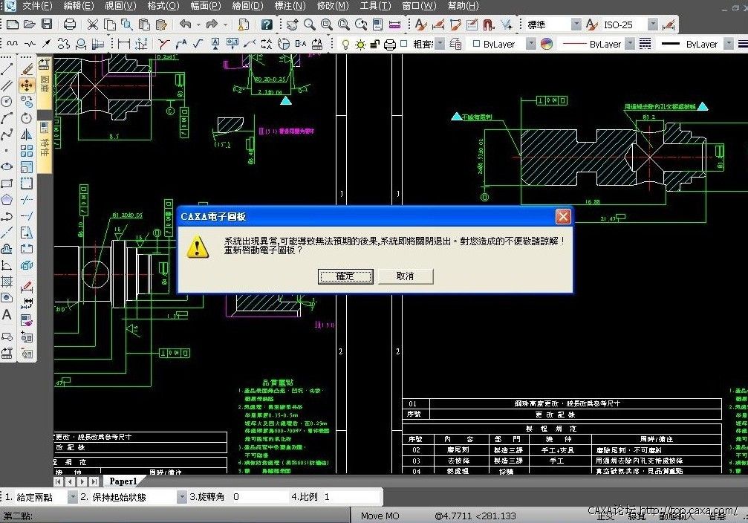Toggle the layer light bulb icon
748x523 pixels.
click(x=345, y=44)
